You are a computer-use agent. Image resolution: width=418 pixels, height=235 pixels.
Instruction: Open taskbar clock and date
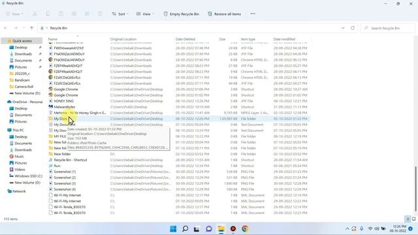398,228
